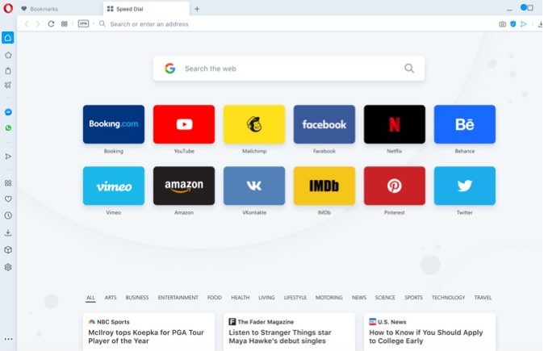This screenshot has width=544, height=351.
Task: Toggle the VPN badge in address bar
Action: coord(83,24)
